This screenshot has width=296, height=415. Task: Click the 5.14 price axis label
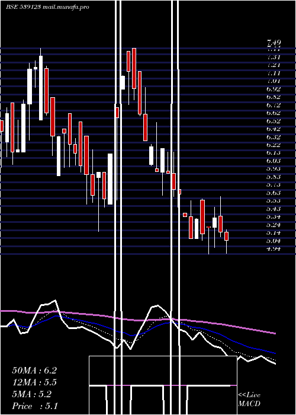coord(274,232)
